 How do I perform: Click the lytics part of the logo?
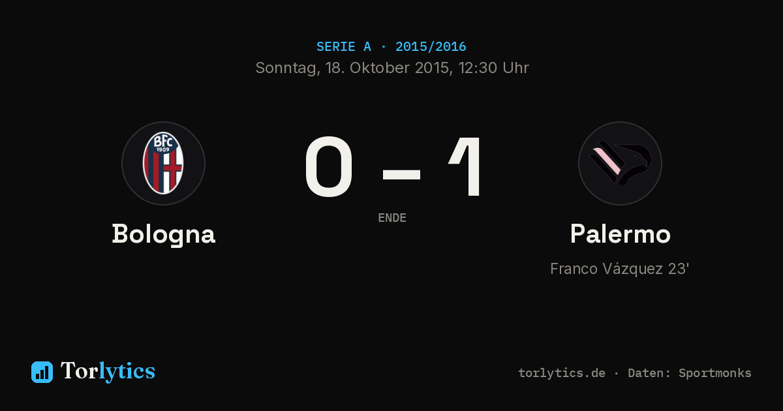click(127, 371)
